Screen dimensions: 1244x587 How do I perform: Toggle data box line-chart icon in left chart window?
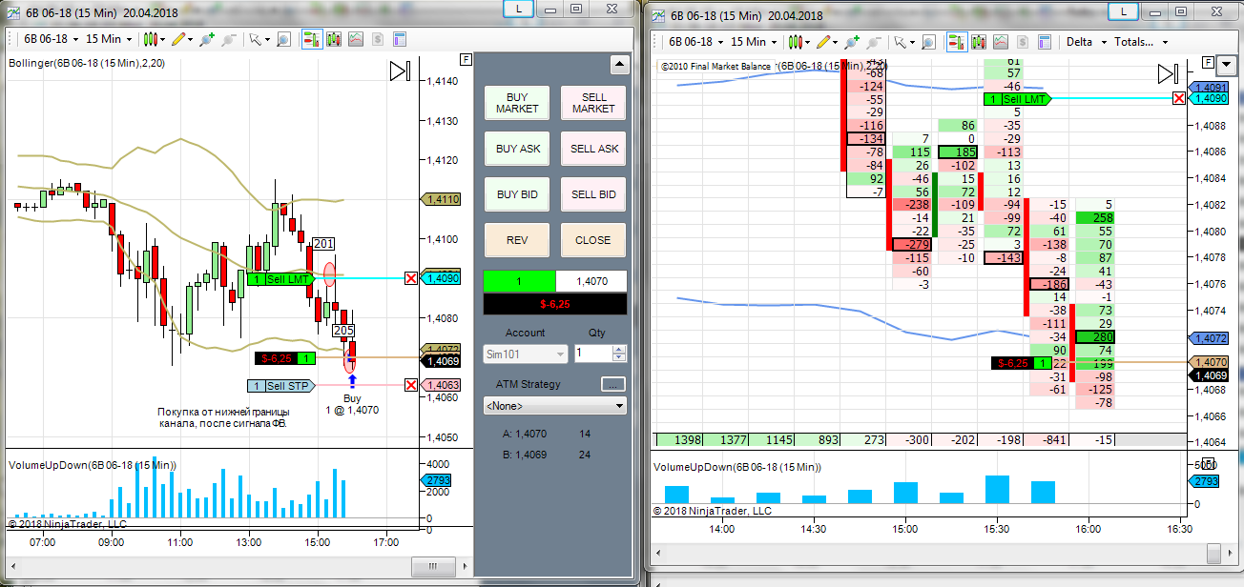[x=356, y=39]
